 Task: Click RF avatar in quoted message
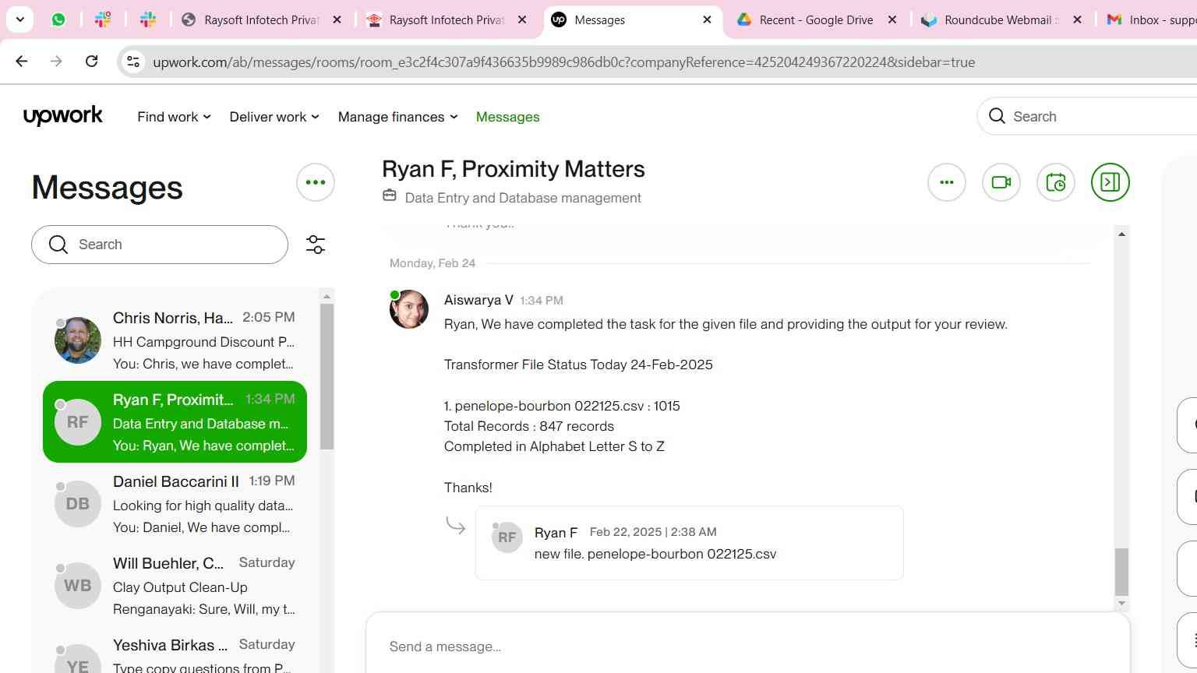pos(507,537)
